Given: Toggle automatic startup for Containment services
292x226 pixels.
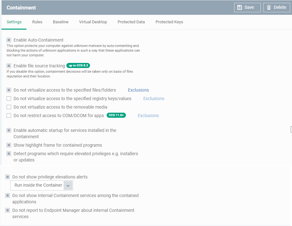Looking at the screenshot, I should [x=9, y=130].
